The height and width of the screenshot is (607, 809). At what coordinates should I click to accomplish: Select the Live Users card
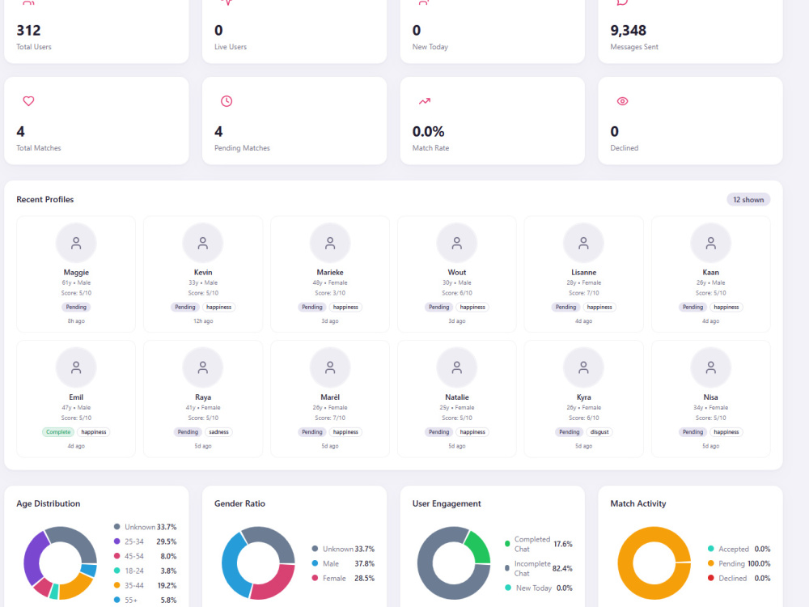tap(294, 30)
